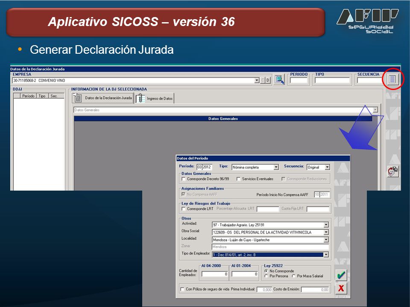Click the Porcentaje Alícuota LRT input
The height and width of the screenshot is (307, 410).
click(x=268, y=209)
